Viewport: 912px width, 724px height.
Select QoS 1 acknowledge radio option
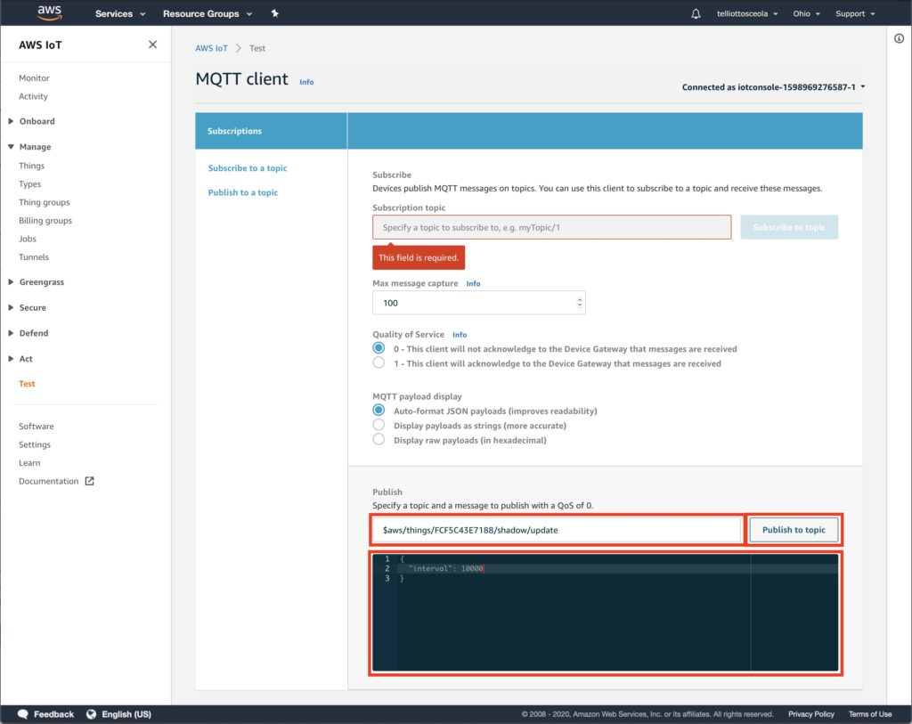379,363
